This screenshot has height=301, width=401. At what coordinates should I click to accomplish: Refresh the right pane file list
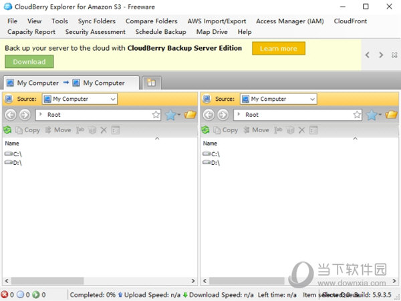point(205,130)
